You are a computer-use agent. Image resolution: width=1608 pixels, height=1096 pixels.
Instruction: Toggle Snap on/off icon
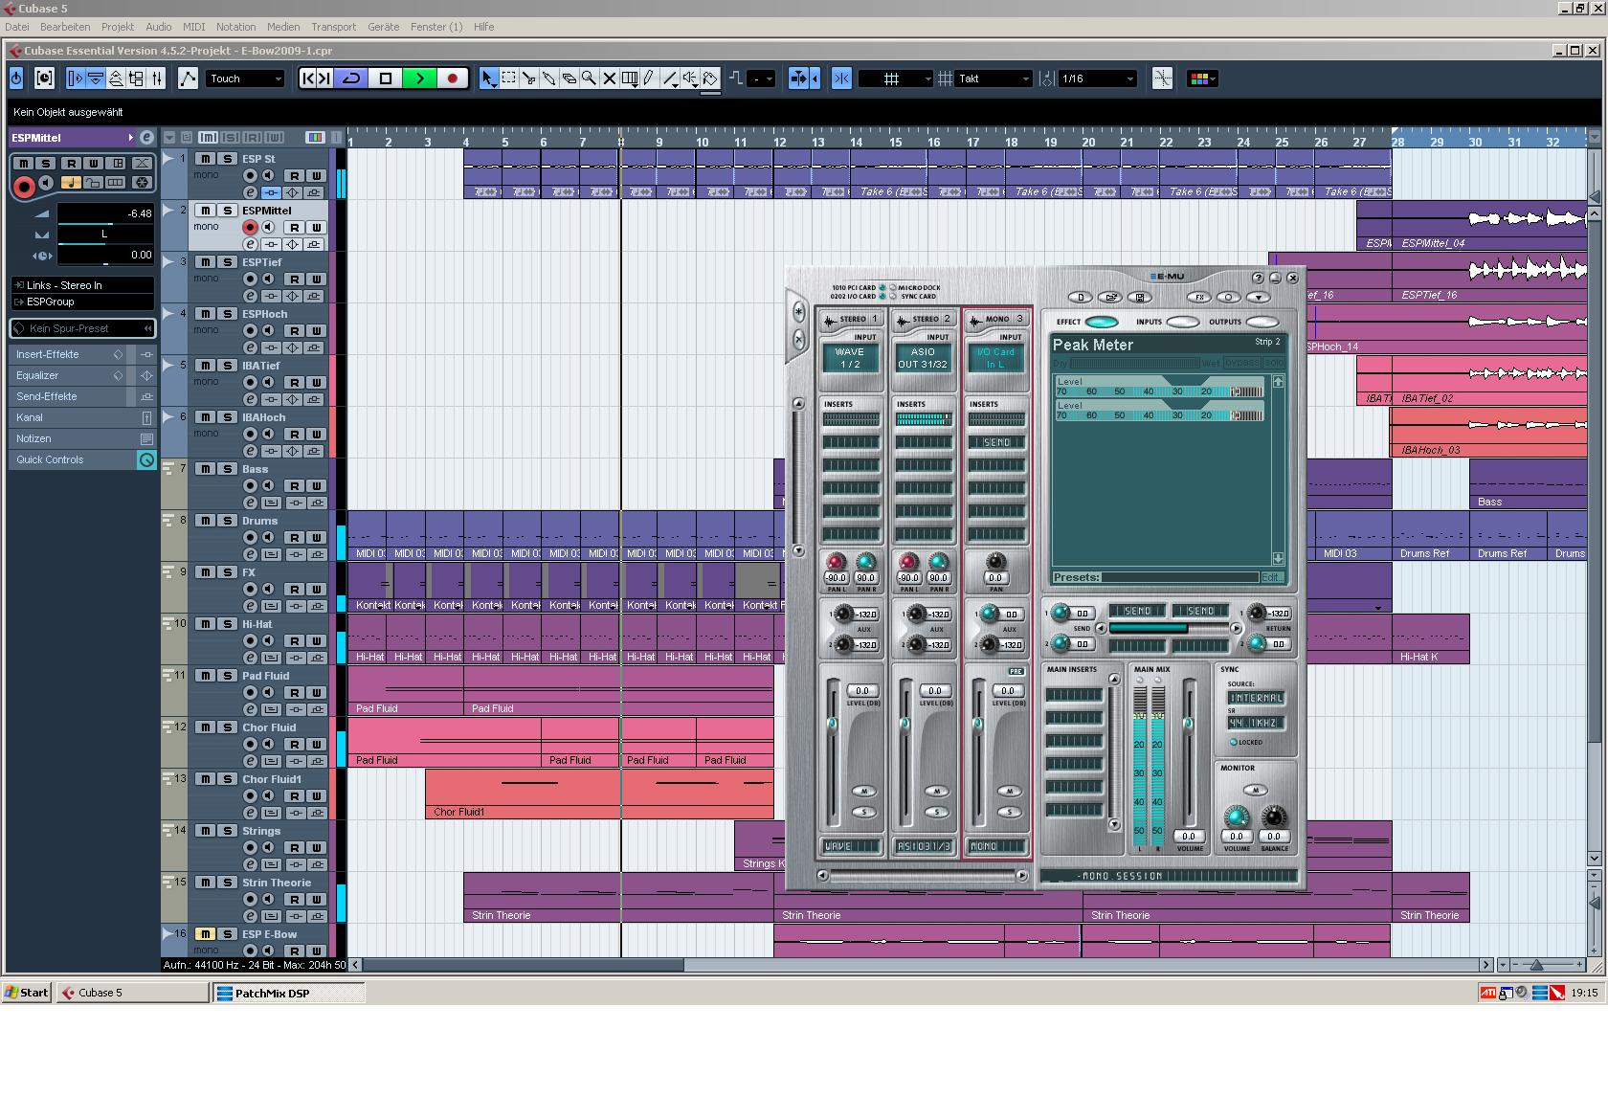tap(841, 78)
